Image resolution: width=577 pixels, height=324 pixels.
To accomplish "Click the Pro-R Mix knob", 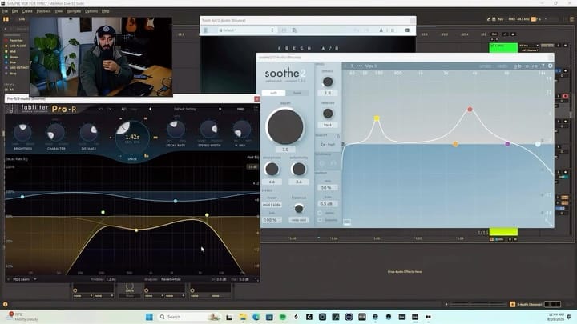I will pos(242,130).
